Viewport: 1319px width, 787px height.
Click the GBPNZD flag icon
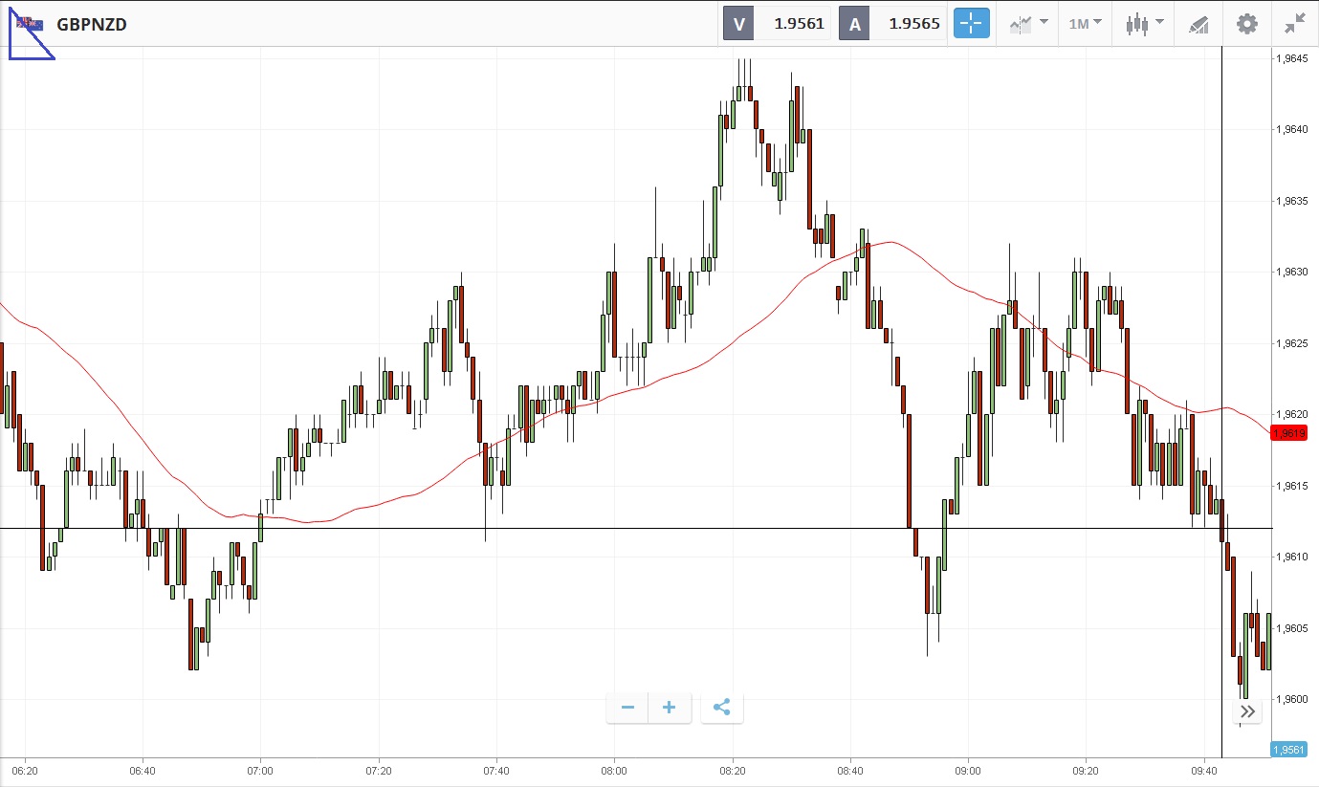click(30, 24)
